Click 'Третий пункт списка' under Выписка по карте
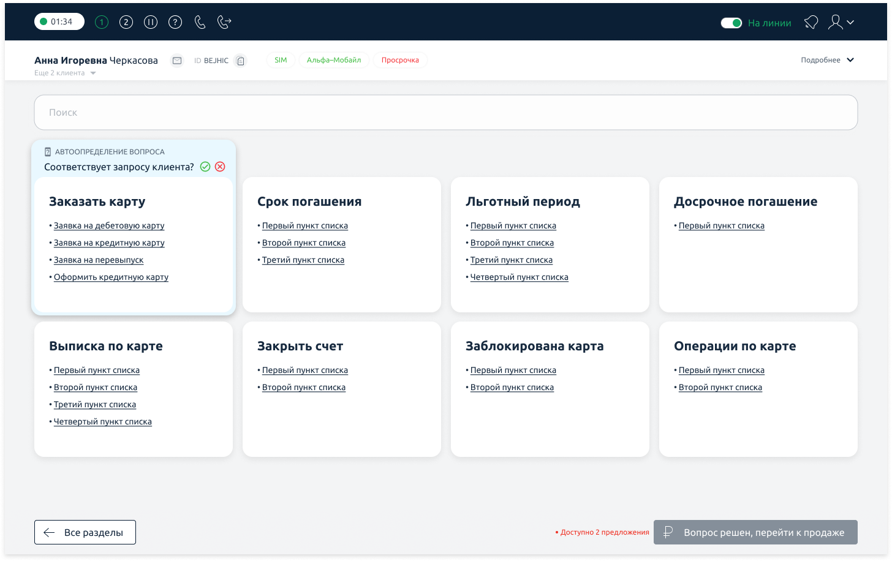Viewport: 892px width, 561px height. [x=95, y=404]
